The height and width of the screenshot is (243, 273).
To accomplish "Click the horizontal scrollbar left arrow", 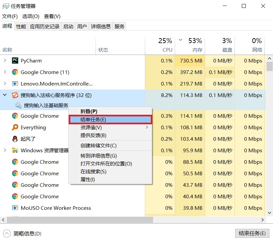I will coord(3,220).
